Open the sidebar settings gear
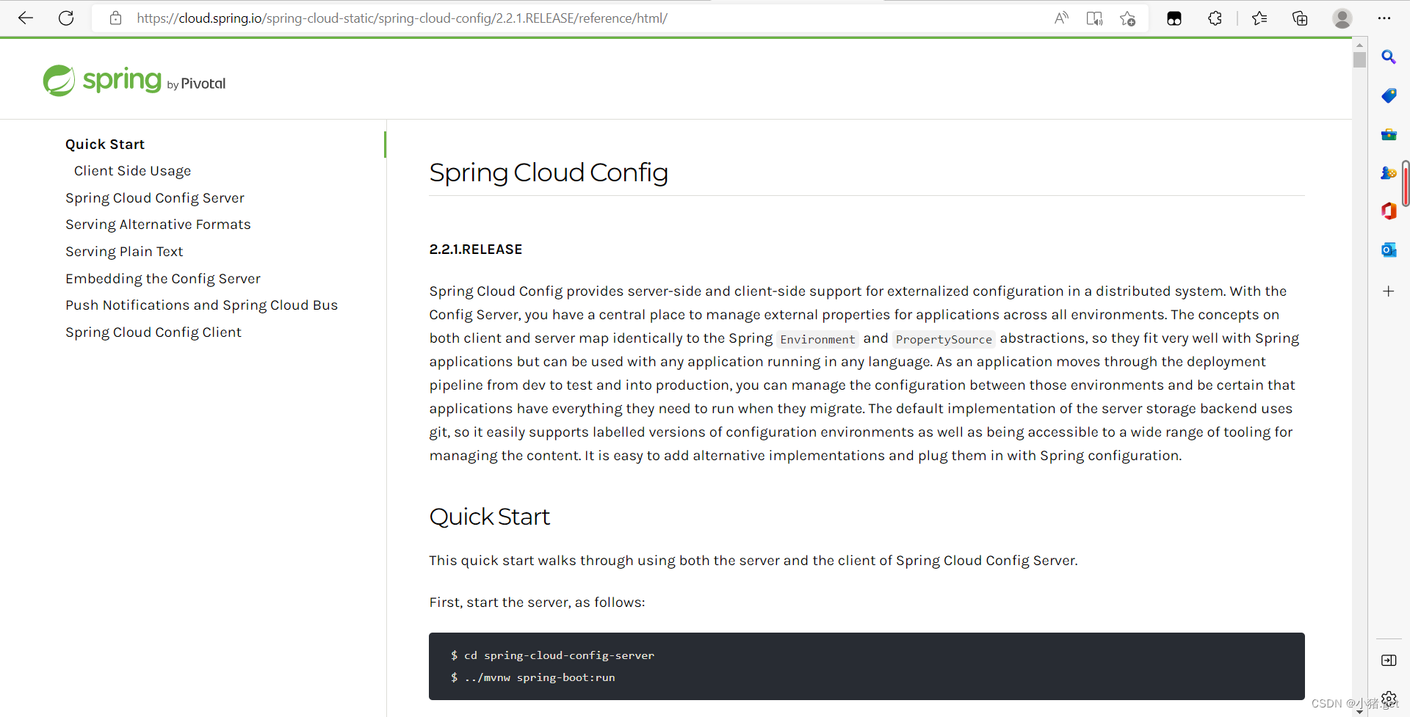1410x717 pixels. [x=1389, y=699]
